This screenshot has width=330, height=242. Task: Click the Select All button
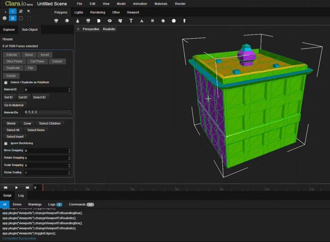tap(13, 130)
